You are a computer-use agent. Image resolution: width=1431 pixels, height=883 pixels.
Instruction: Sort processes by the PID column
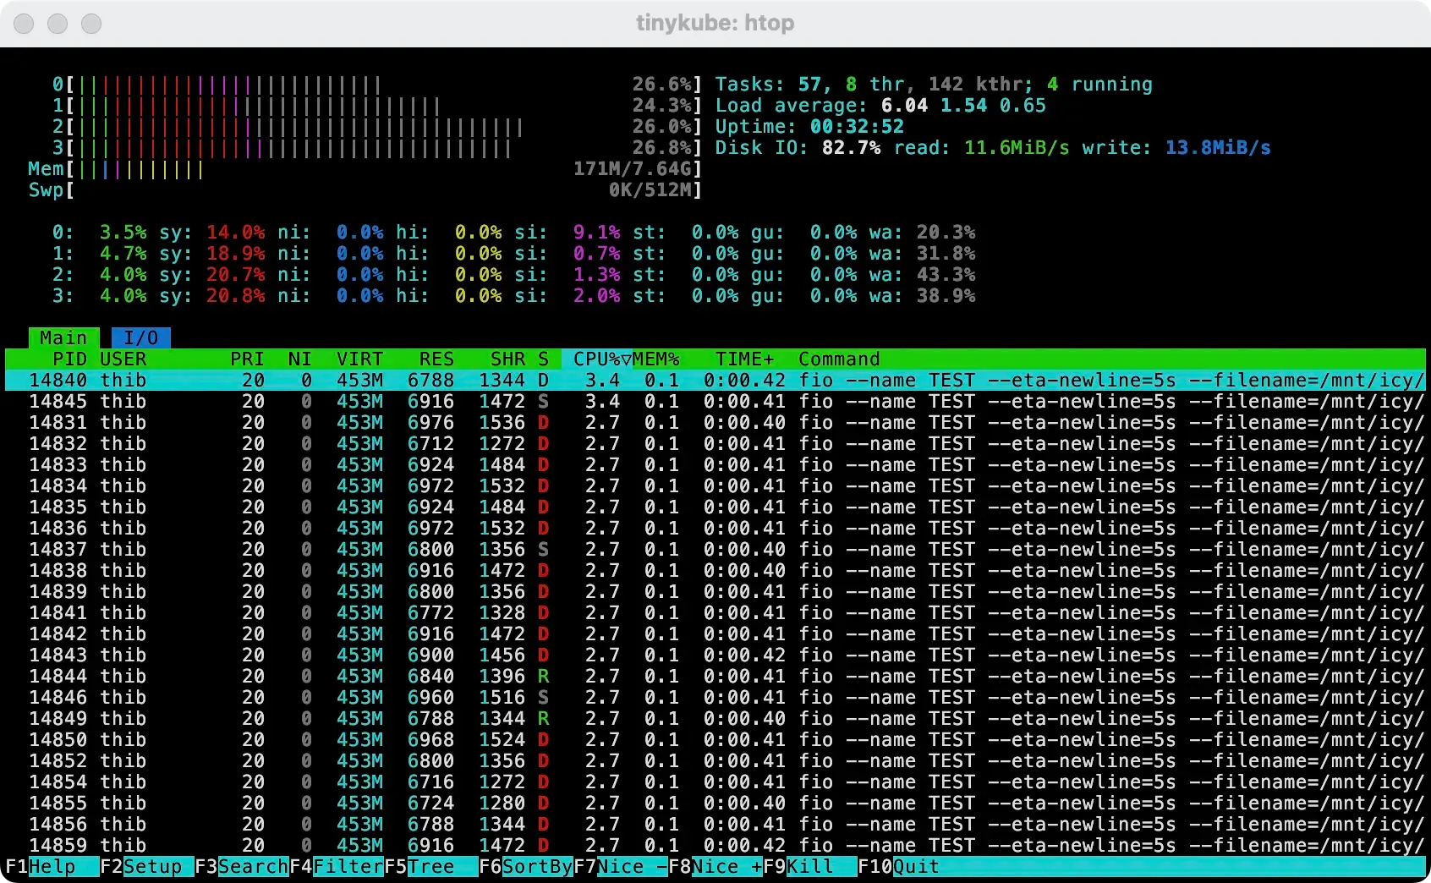[x=69, y=359]
